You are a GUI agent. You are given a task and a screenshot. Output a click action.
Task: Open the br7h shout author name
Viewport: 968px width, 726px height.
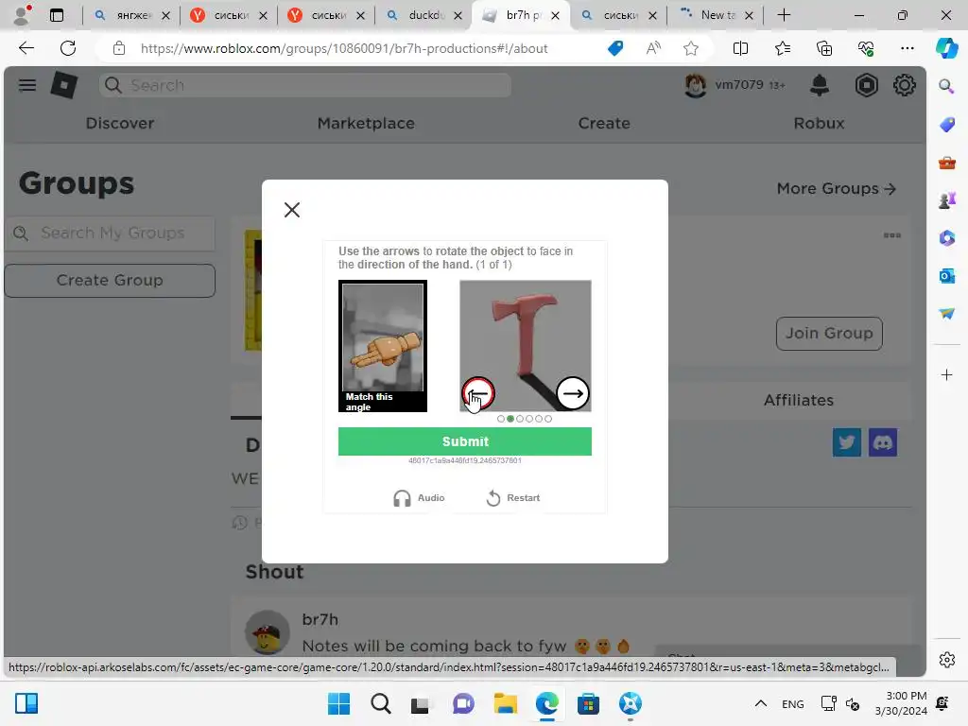pos(320,619)
